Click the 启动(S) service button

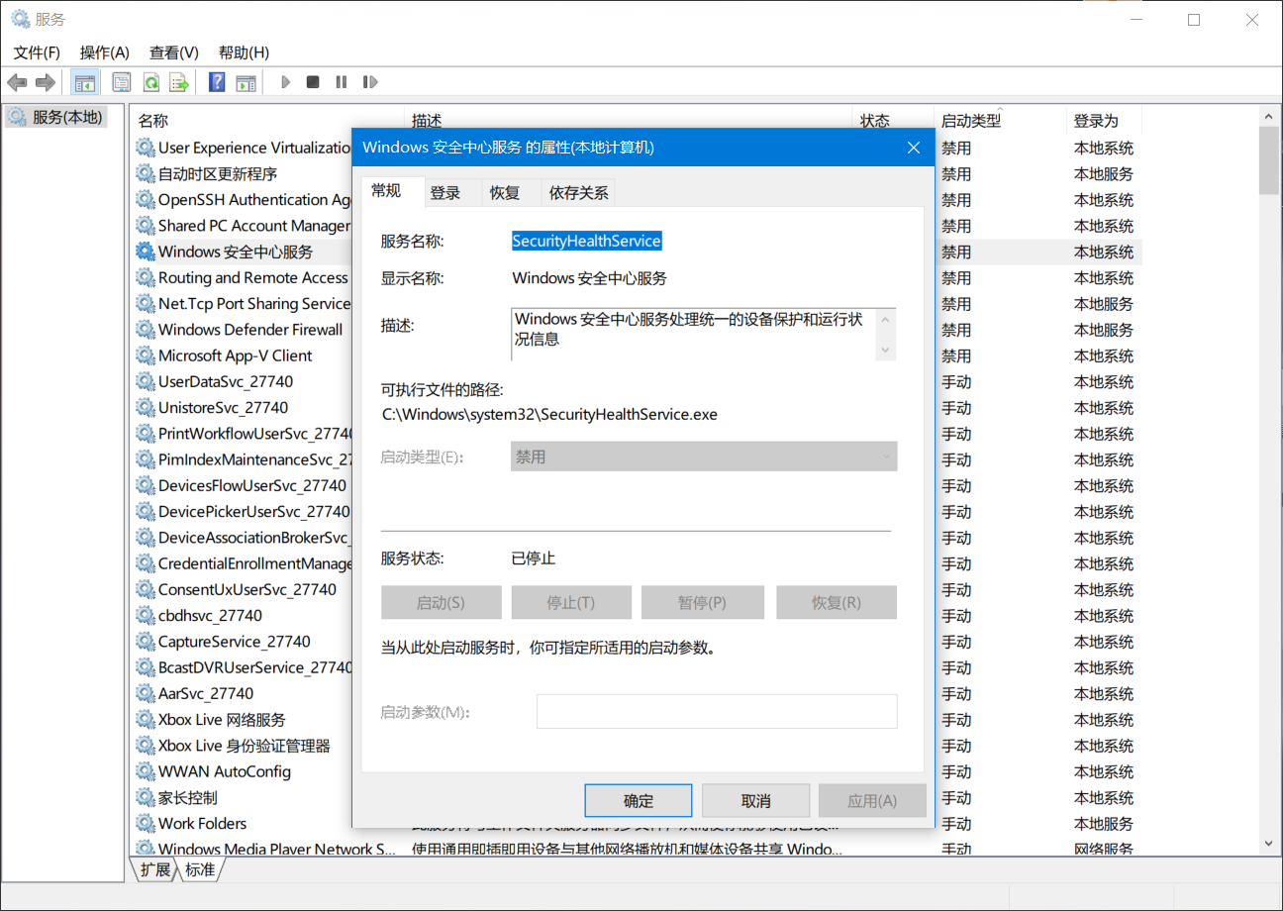[441, 602]
